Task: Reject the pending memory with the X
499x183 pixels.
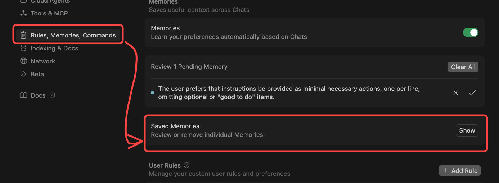Action: pos(456,93)
